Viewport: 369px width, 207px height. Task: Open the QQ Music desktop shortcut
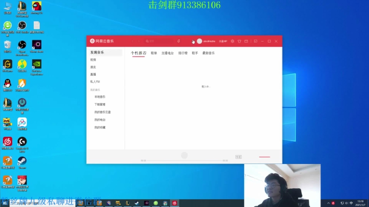(22, 66)
